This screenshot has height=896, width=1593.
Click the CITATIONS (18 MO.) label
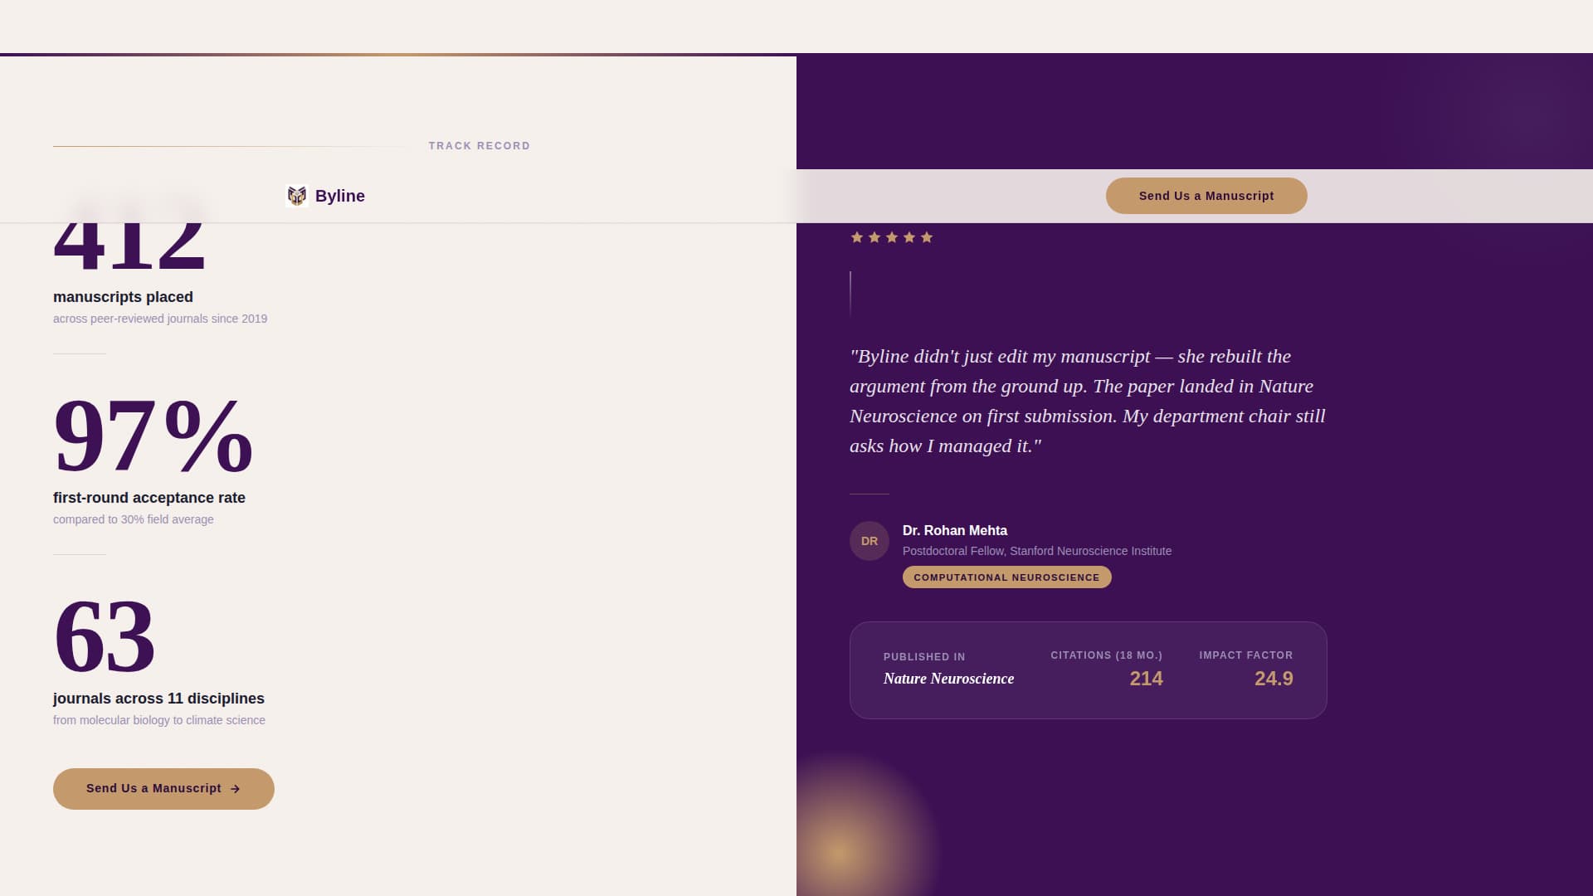click(x=1106, y=655)
